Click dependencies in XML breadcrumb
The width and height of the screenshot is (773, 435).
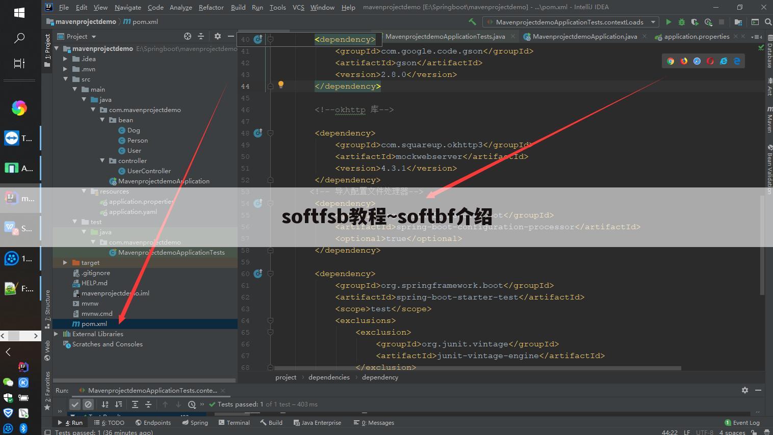click(x=329, y=377)
